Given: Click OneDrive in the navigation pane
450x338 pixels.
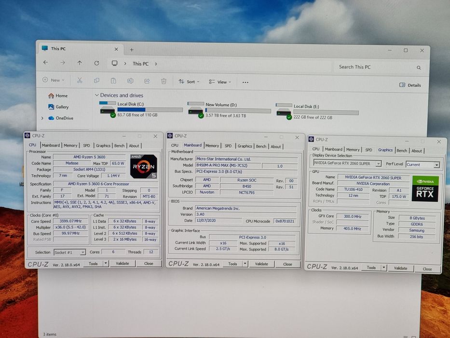Looking at the screenshot, I should 61,118.
